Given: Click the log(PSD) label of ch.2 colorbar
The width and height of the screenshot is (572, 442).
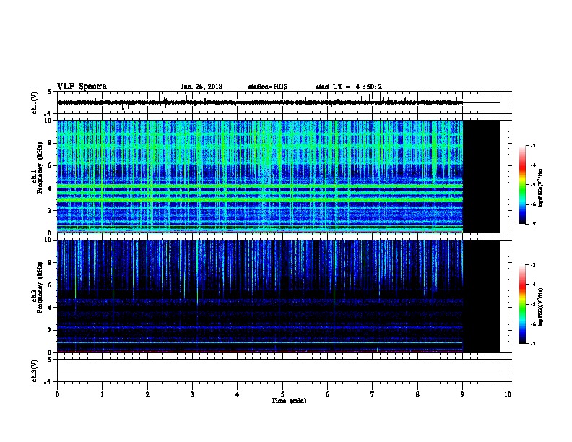Looking at the screenshot, I should pos(541,307).
